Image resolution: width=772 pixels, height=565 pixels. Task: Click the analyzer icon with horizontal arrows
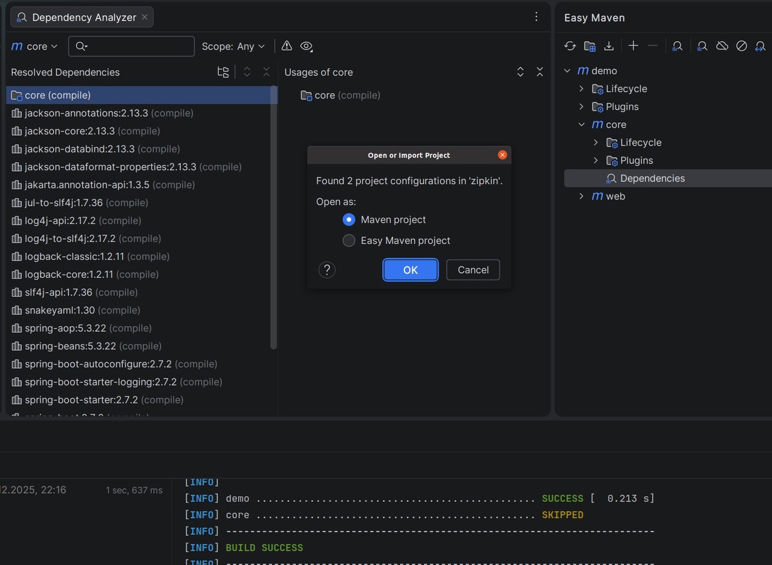point(760,46)
